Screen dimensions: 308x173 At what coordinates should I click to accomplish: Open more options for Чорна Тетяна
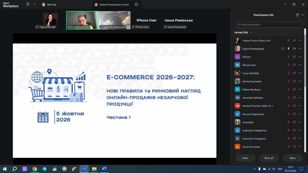pos(300,40)
